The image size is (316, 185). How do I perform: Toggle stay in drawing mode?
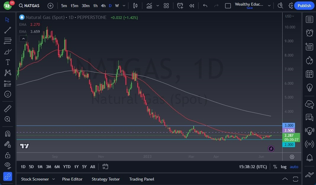coord(7,144)
